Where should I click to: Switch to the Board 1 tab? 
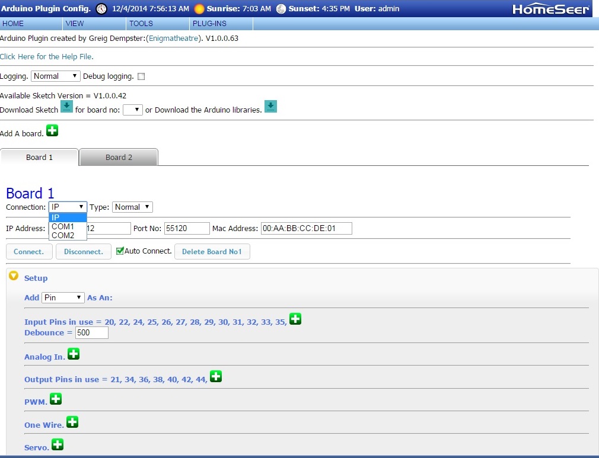[x=39, y=157]
